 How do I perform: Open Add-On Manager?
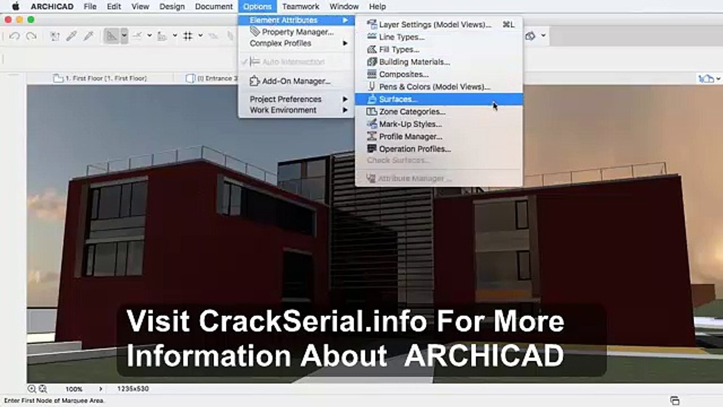pyautogui.click(x=296, y=81)
